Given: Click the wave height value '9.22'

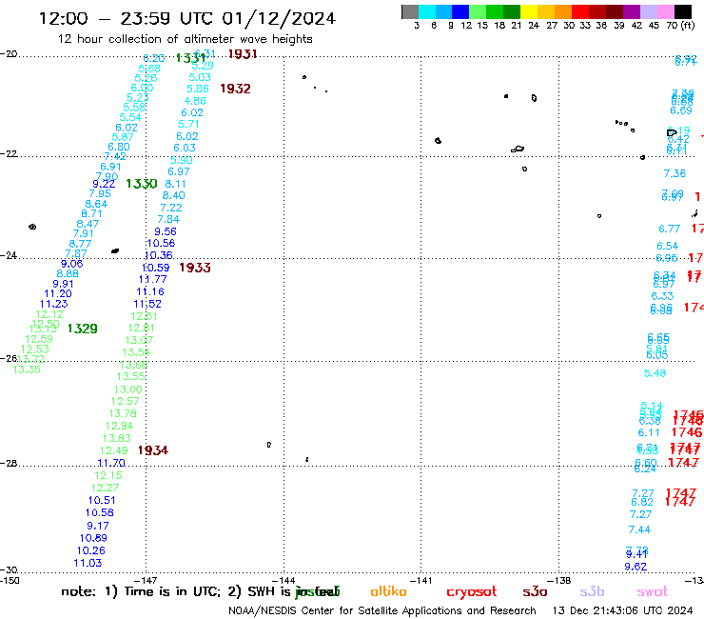Looking at the screenshot, I should 104,184.
